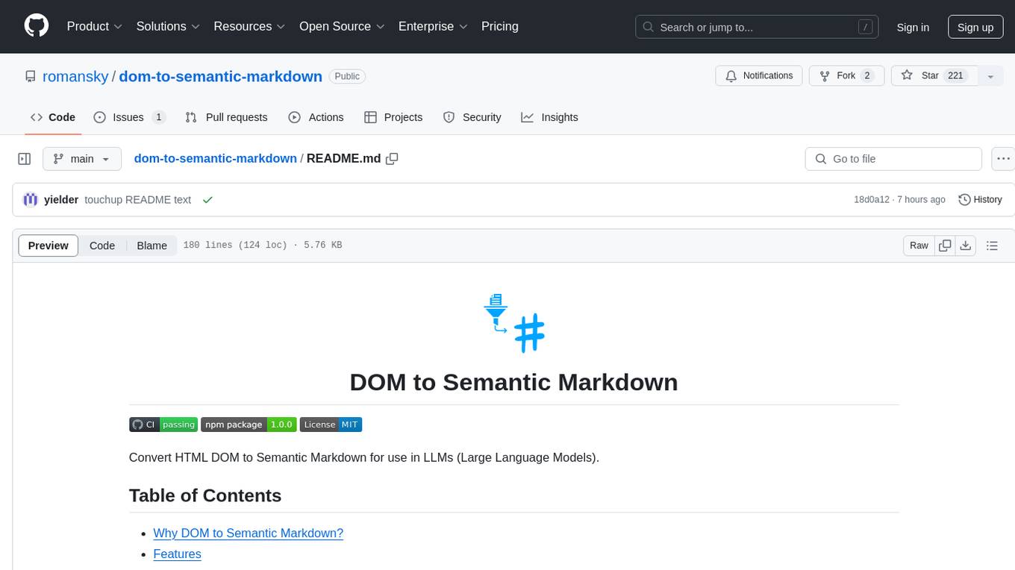Select the Blame view
This screenshot has width=1015, height=570.
pos(152,245)
